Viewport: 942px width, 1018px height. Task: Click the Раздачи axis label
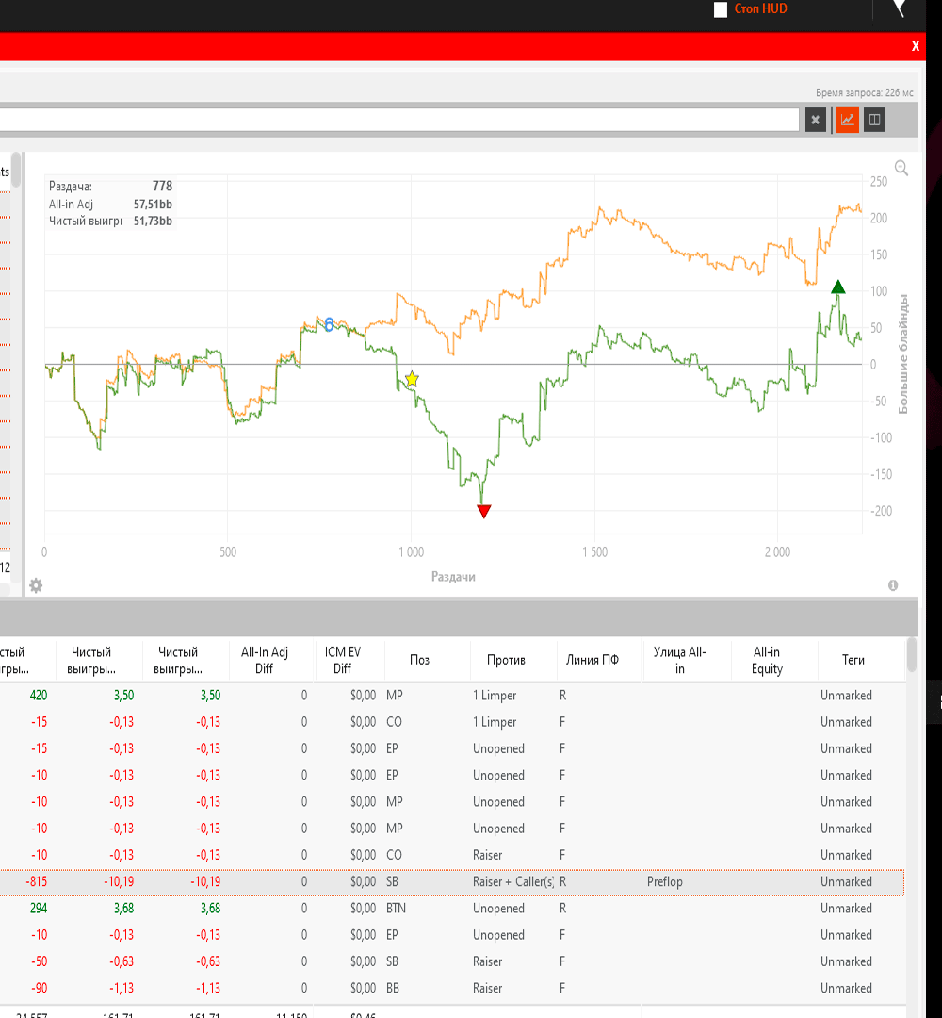(453, 577)
